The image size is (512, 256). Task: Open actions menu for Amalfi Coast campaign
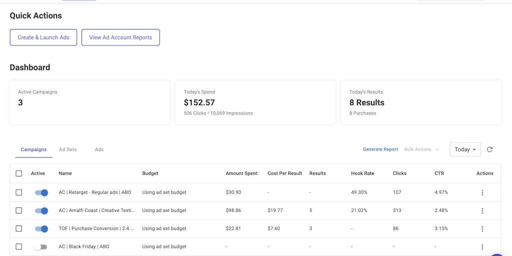pos(482,210)
